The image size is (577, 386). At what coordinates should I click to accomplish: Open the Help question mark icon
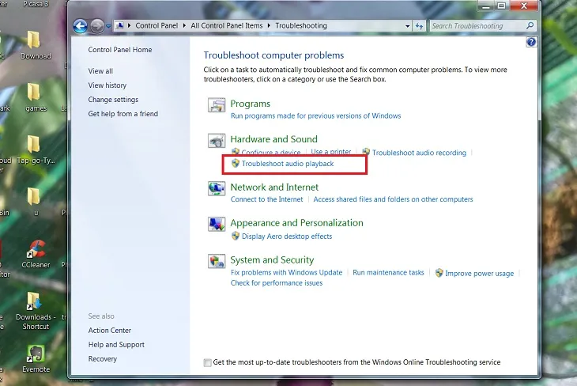click(x=531, y=42)
